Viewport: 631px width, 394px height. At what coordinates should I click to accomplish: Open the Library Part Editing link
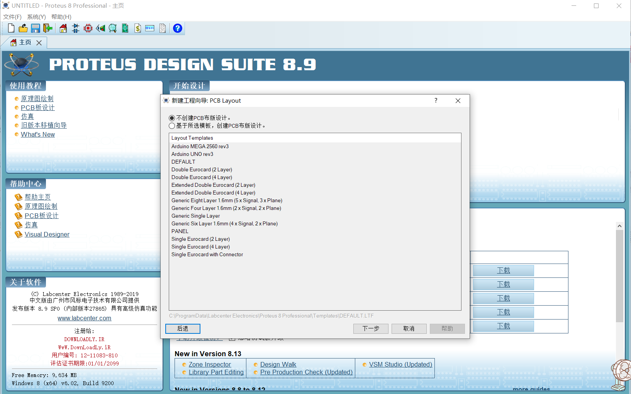click(x=216, y=372)
